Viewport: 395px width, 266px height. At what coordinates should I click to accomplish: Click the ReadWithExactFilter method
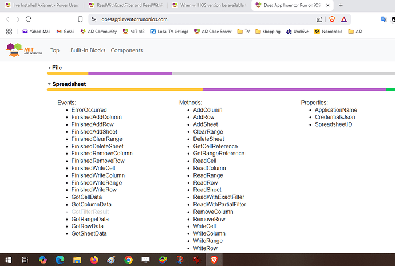tap(219, 197)
